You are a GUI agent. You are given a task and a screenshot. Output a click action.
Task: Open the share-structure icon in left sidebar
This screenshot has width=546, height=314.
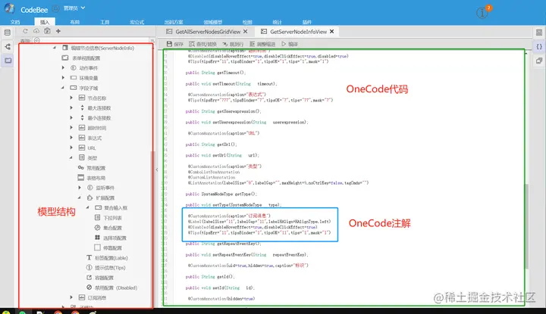(x=8, y=47)
